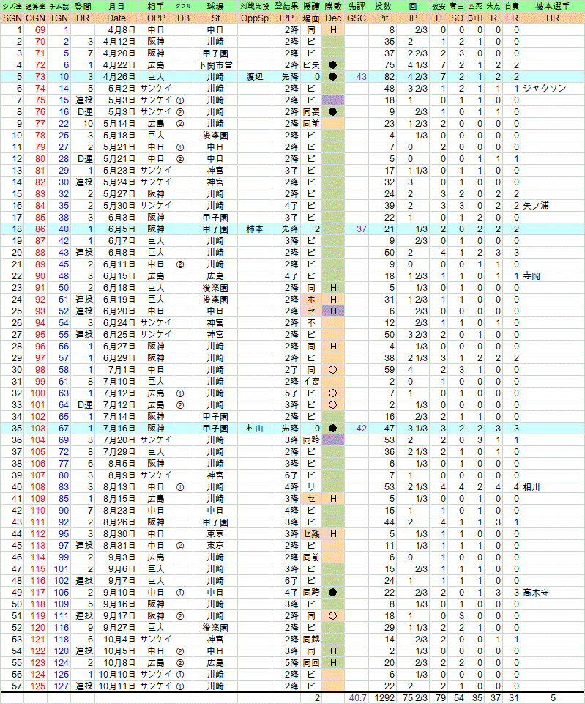The width and height of the screenshot is (585, 704).
Task: Click the date cell 10月11日
Action: [116, 686]
